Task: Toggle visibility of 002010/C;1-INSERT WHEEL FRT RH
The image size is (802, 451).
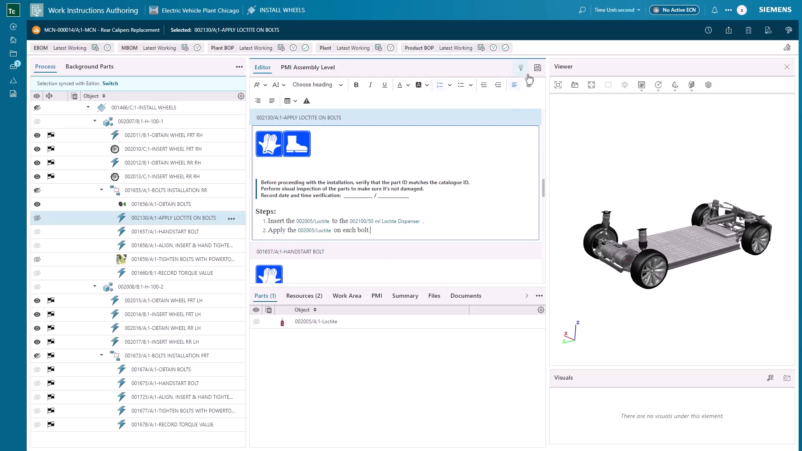Action: pos(37,149)
